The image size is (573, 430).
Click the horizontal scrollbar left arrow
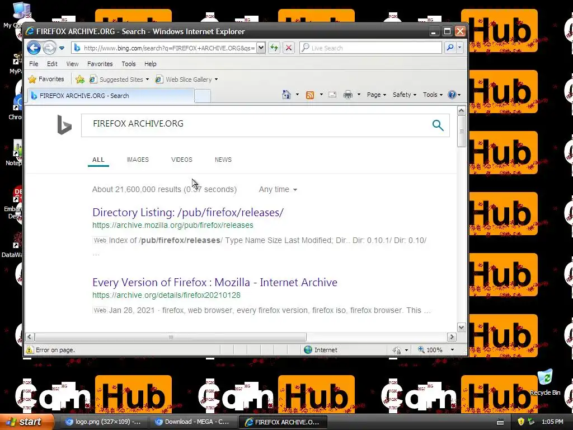(x=30, y=336)
